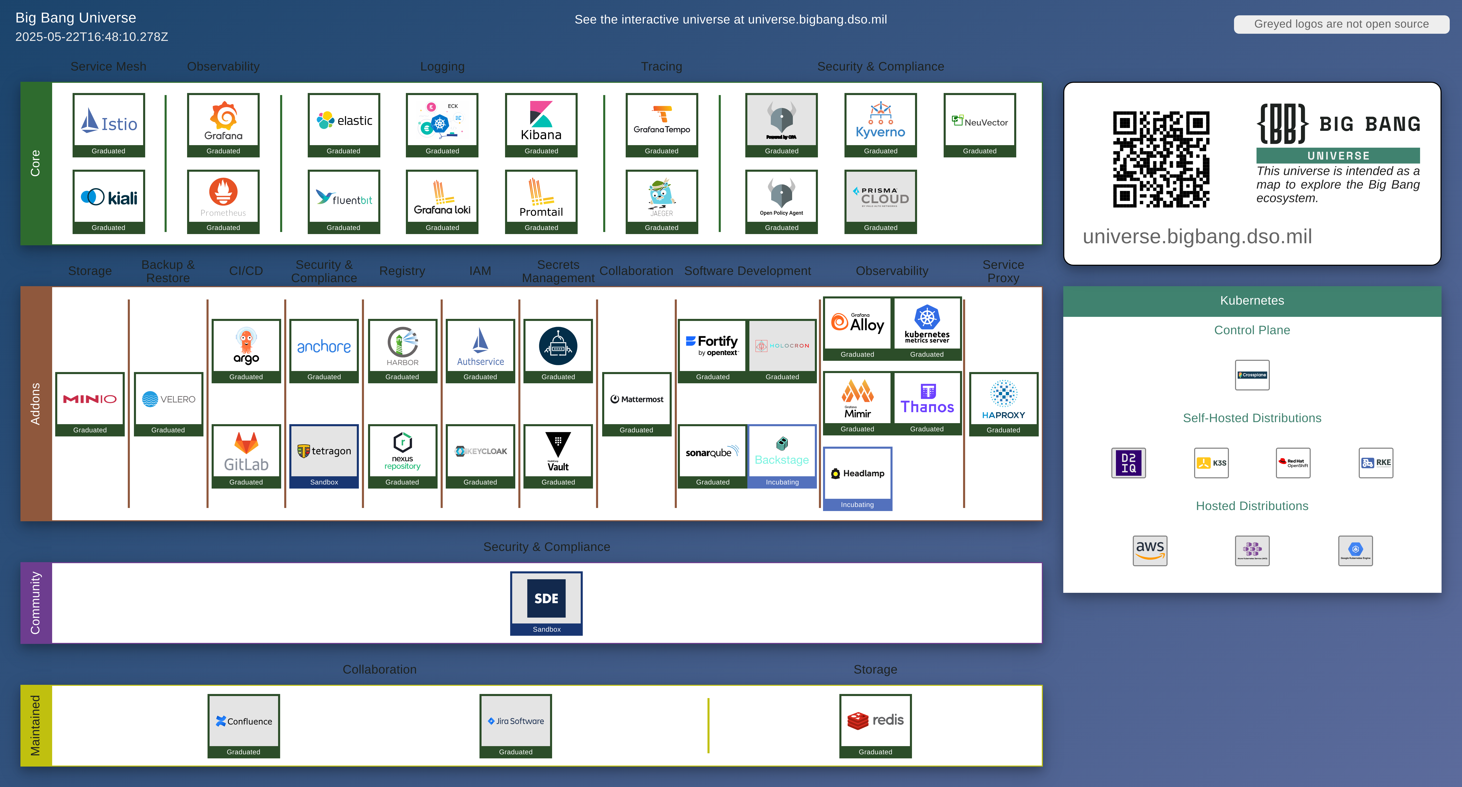Click the Istio logo card

pos(108,125)
